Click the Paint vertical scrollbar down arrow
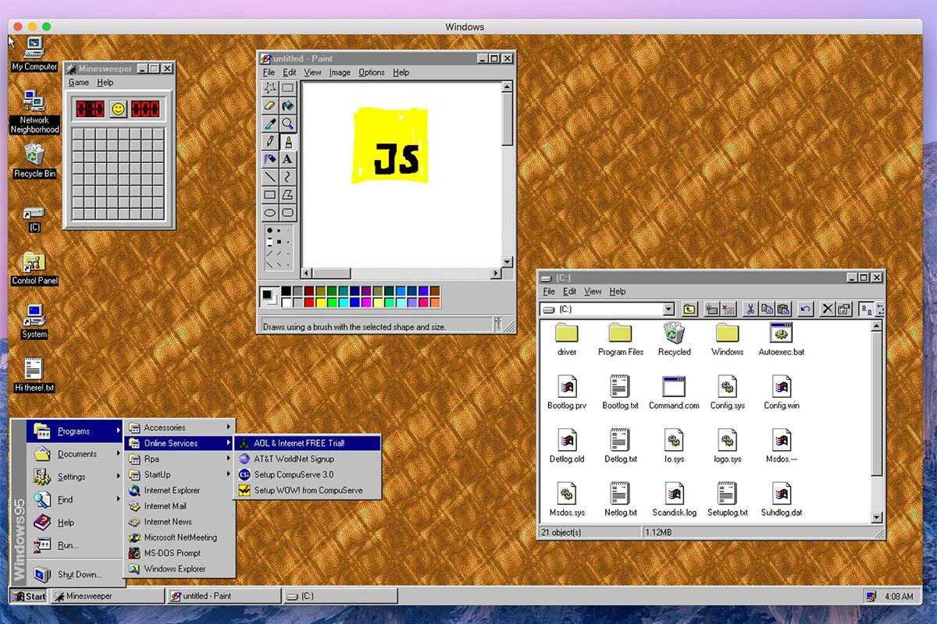 [x=508, y=262]
